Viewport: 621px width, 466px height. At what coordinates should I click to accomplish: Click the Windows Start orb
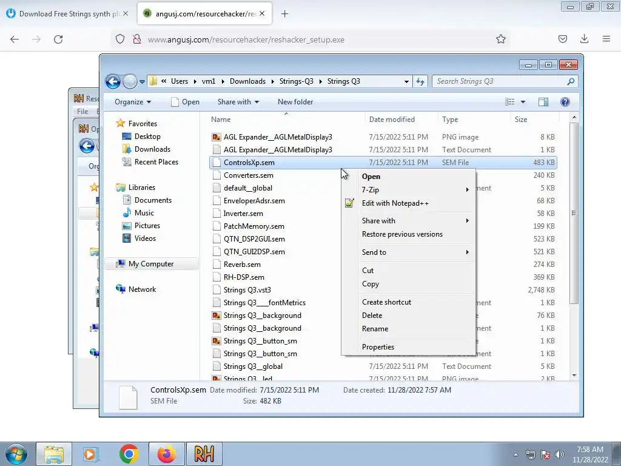pos(16,454)
